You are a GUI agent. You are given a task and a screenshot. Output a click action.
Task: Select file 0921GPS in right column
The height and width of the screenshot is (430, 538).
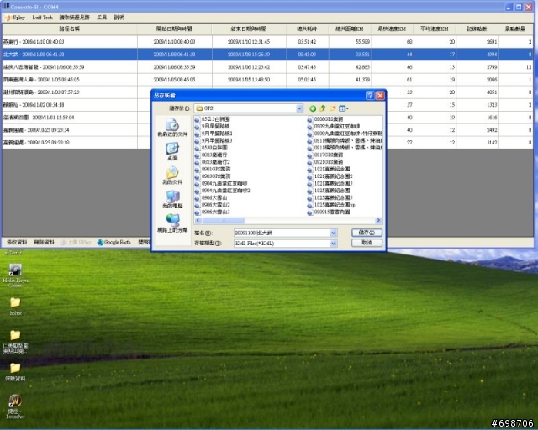click(x=325, y=162)
